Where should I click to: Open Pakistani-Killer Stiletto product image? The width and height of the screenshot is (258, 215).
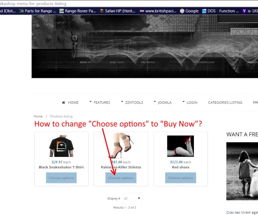click(122, 145)
